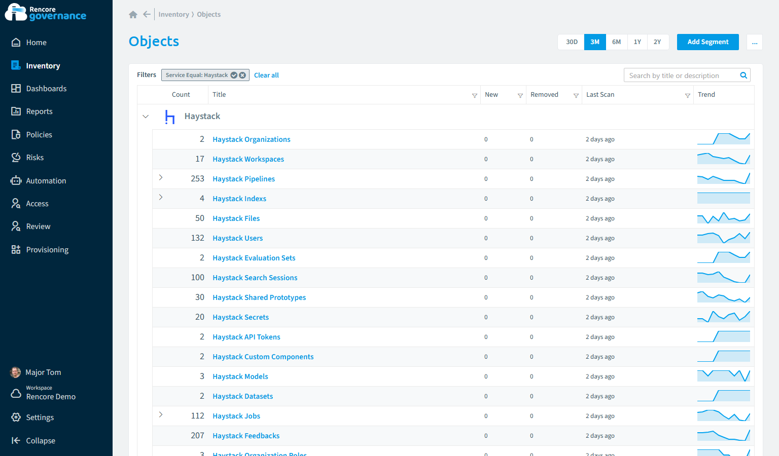Viewport: 779px width, 456px height.
Task: Open the Review sidebar icon
Action: pos(16,226)
